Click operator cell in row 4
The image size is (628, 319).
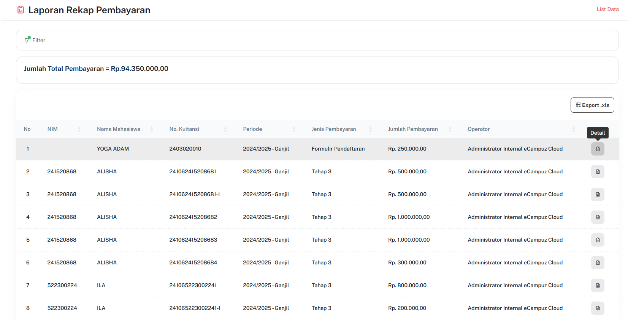[x=515, y=217]
